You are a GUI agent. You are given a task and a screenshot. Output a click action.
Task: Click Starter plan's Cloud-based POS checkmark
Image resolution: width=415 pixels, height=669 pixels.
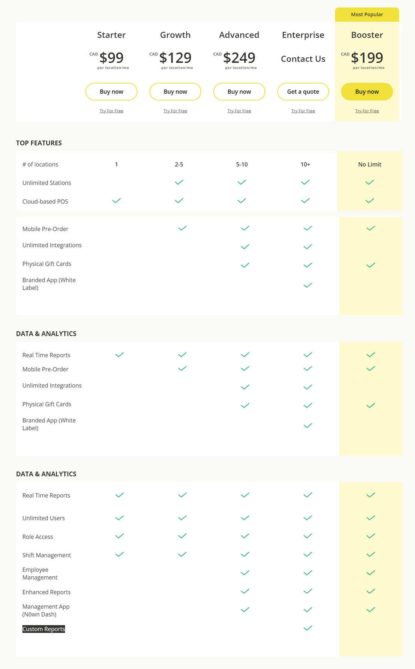click(x=116, y=201)
